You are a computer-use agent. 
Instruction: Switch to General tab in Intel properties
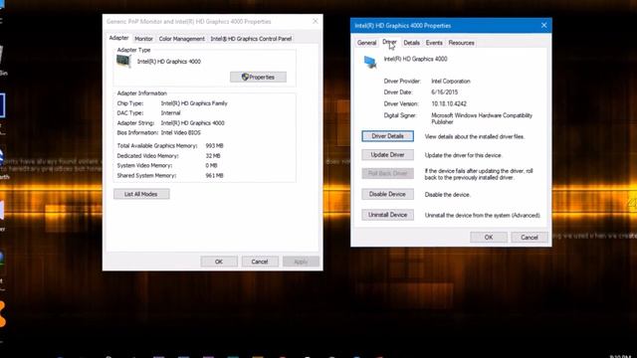click(366, 43)
